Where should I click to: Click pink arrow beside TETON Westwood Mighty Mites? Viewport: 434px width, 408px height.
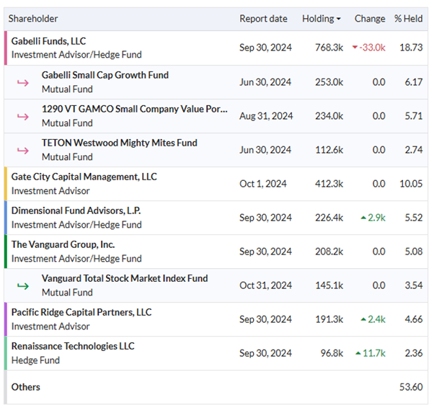[x=22, y=151]
